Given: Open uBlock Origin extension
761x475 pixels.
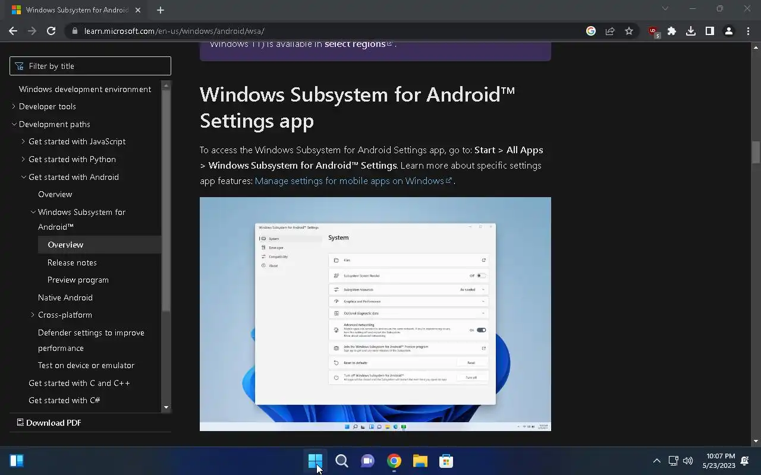Looking at the screenshot, I should tap(653, 31).
